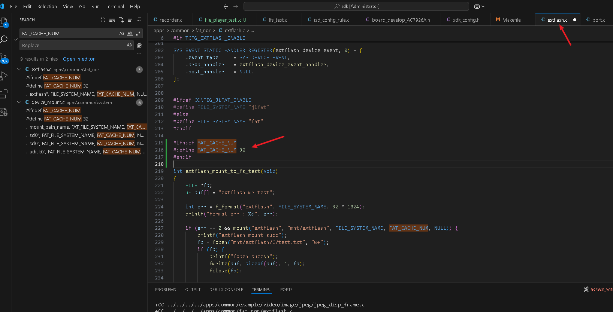The image size is (613, 312).
Task: Click the fat_nor breadcrumb segment
Action: (x=203, y=31)
